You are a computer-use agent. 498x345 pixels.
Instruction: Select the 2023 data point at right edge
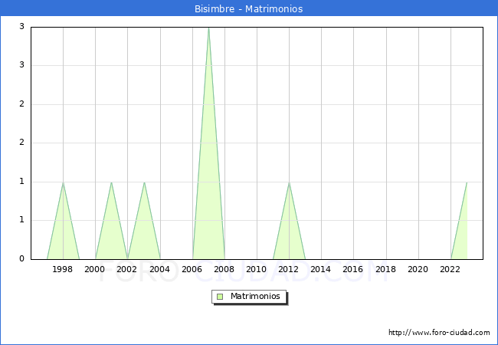467,182
